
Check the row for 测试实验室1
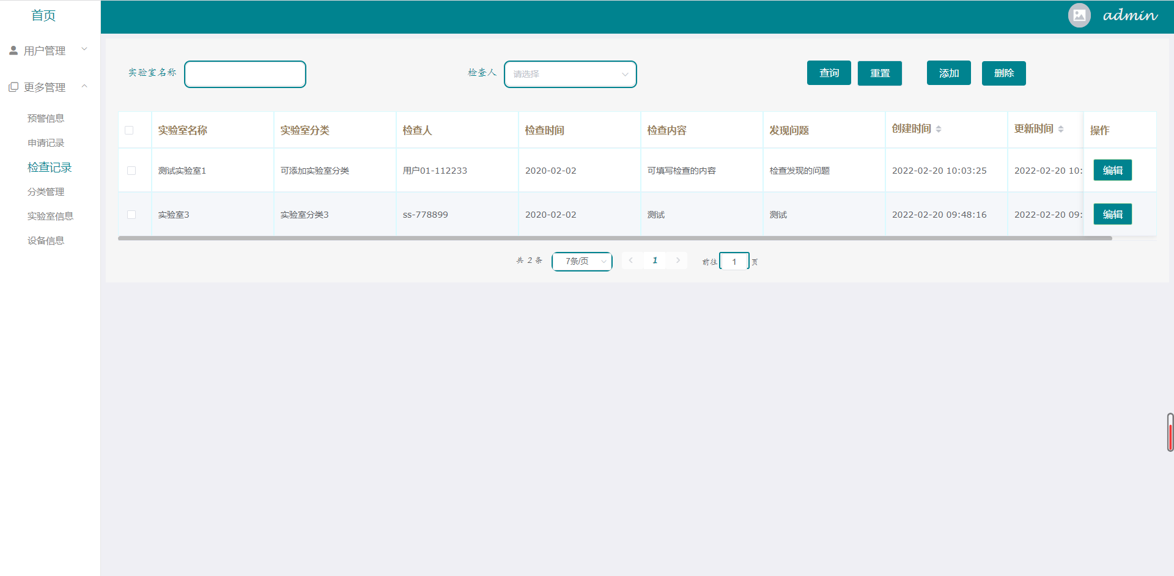click(x=131, y=171)
